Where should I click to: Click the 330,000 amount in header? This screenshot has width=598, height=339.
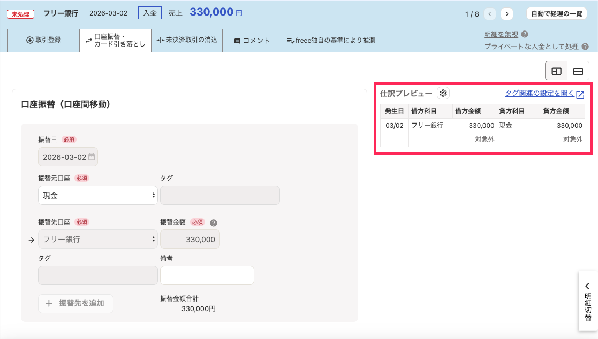coord(211,12)
